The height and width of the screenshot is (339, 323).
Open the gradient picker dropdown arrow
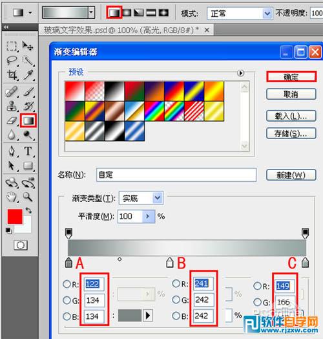[x=92, y=12]
